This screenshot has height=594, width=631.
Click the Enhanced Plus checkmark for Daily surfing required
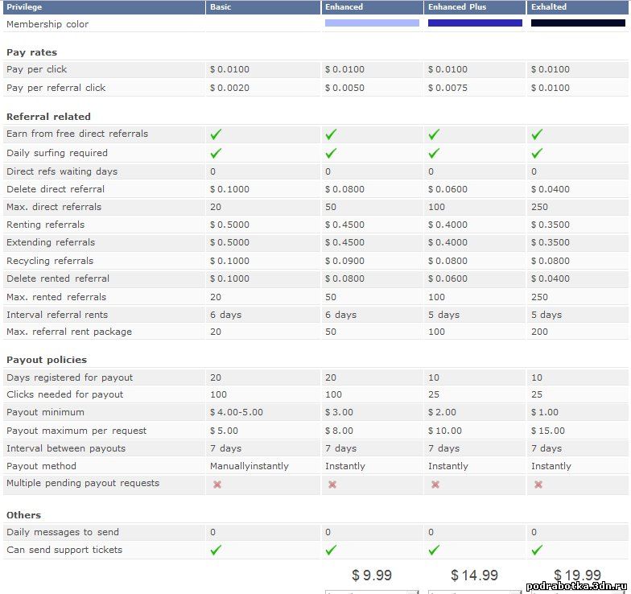[434, 153]
